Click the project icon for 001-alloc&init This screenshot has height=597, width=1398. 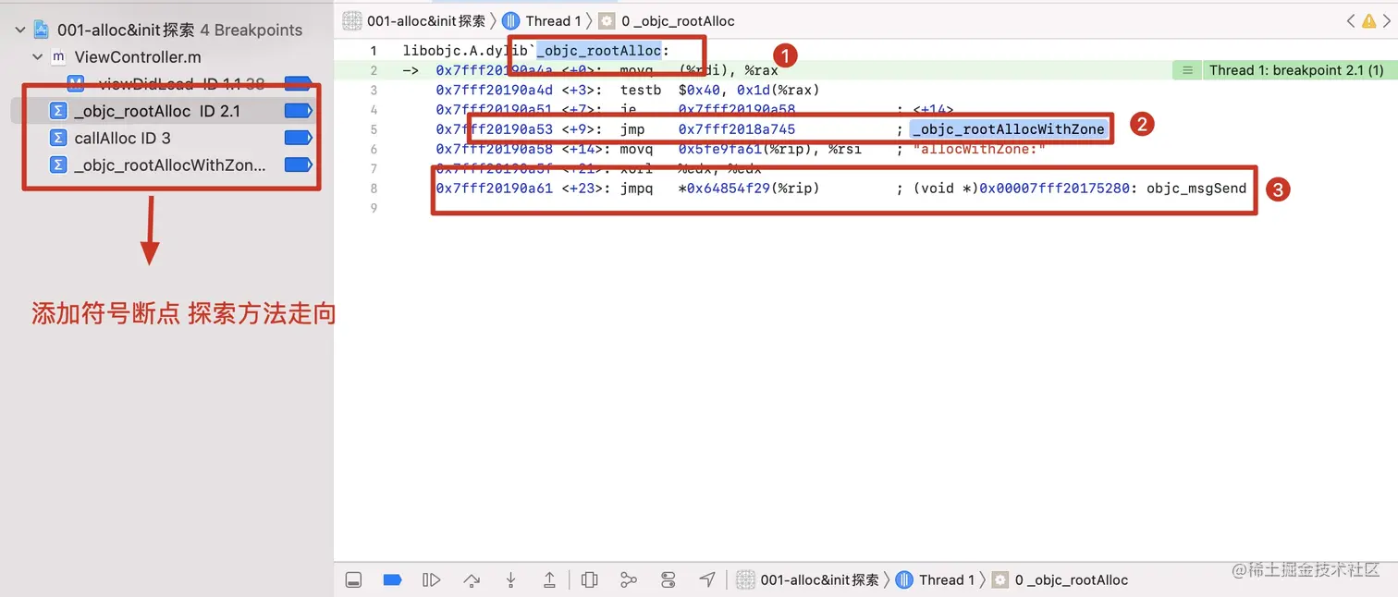[42, 30]
